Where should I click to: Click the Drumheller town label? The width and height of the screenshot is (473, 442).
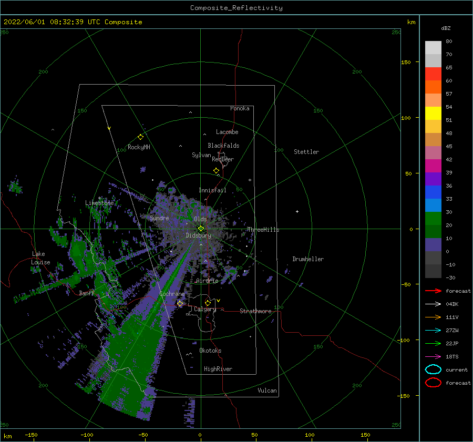308,259
